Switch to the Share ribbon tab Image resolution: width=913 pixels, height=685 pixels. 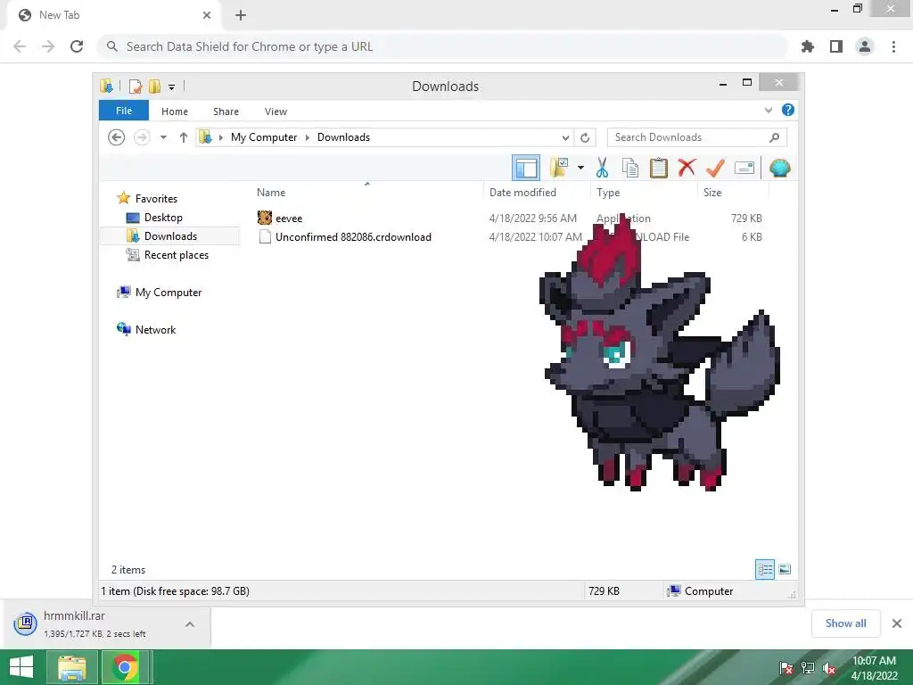226,111
